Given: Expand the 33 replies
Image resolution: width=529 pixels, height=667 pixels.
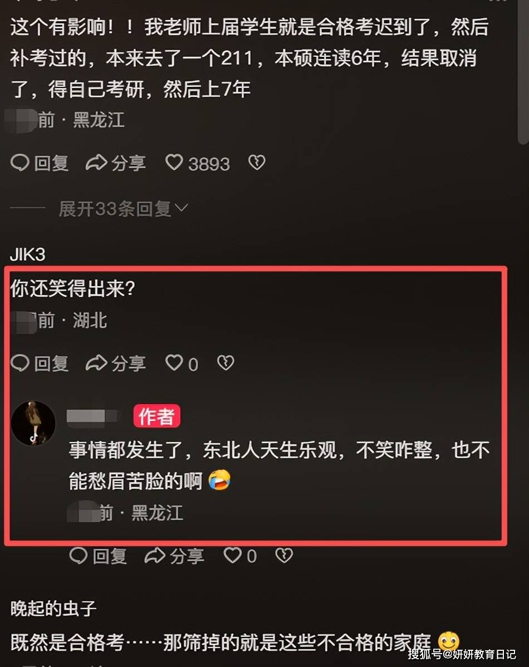Looking at the screenshot, I should click(124, 208).
